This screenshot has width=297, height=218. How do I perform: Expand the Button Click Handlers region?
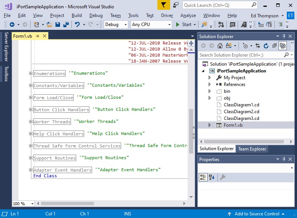(31, 110)
